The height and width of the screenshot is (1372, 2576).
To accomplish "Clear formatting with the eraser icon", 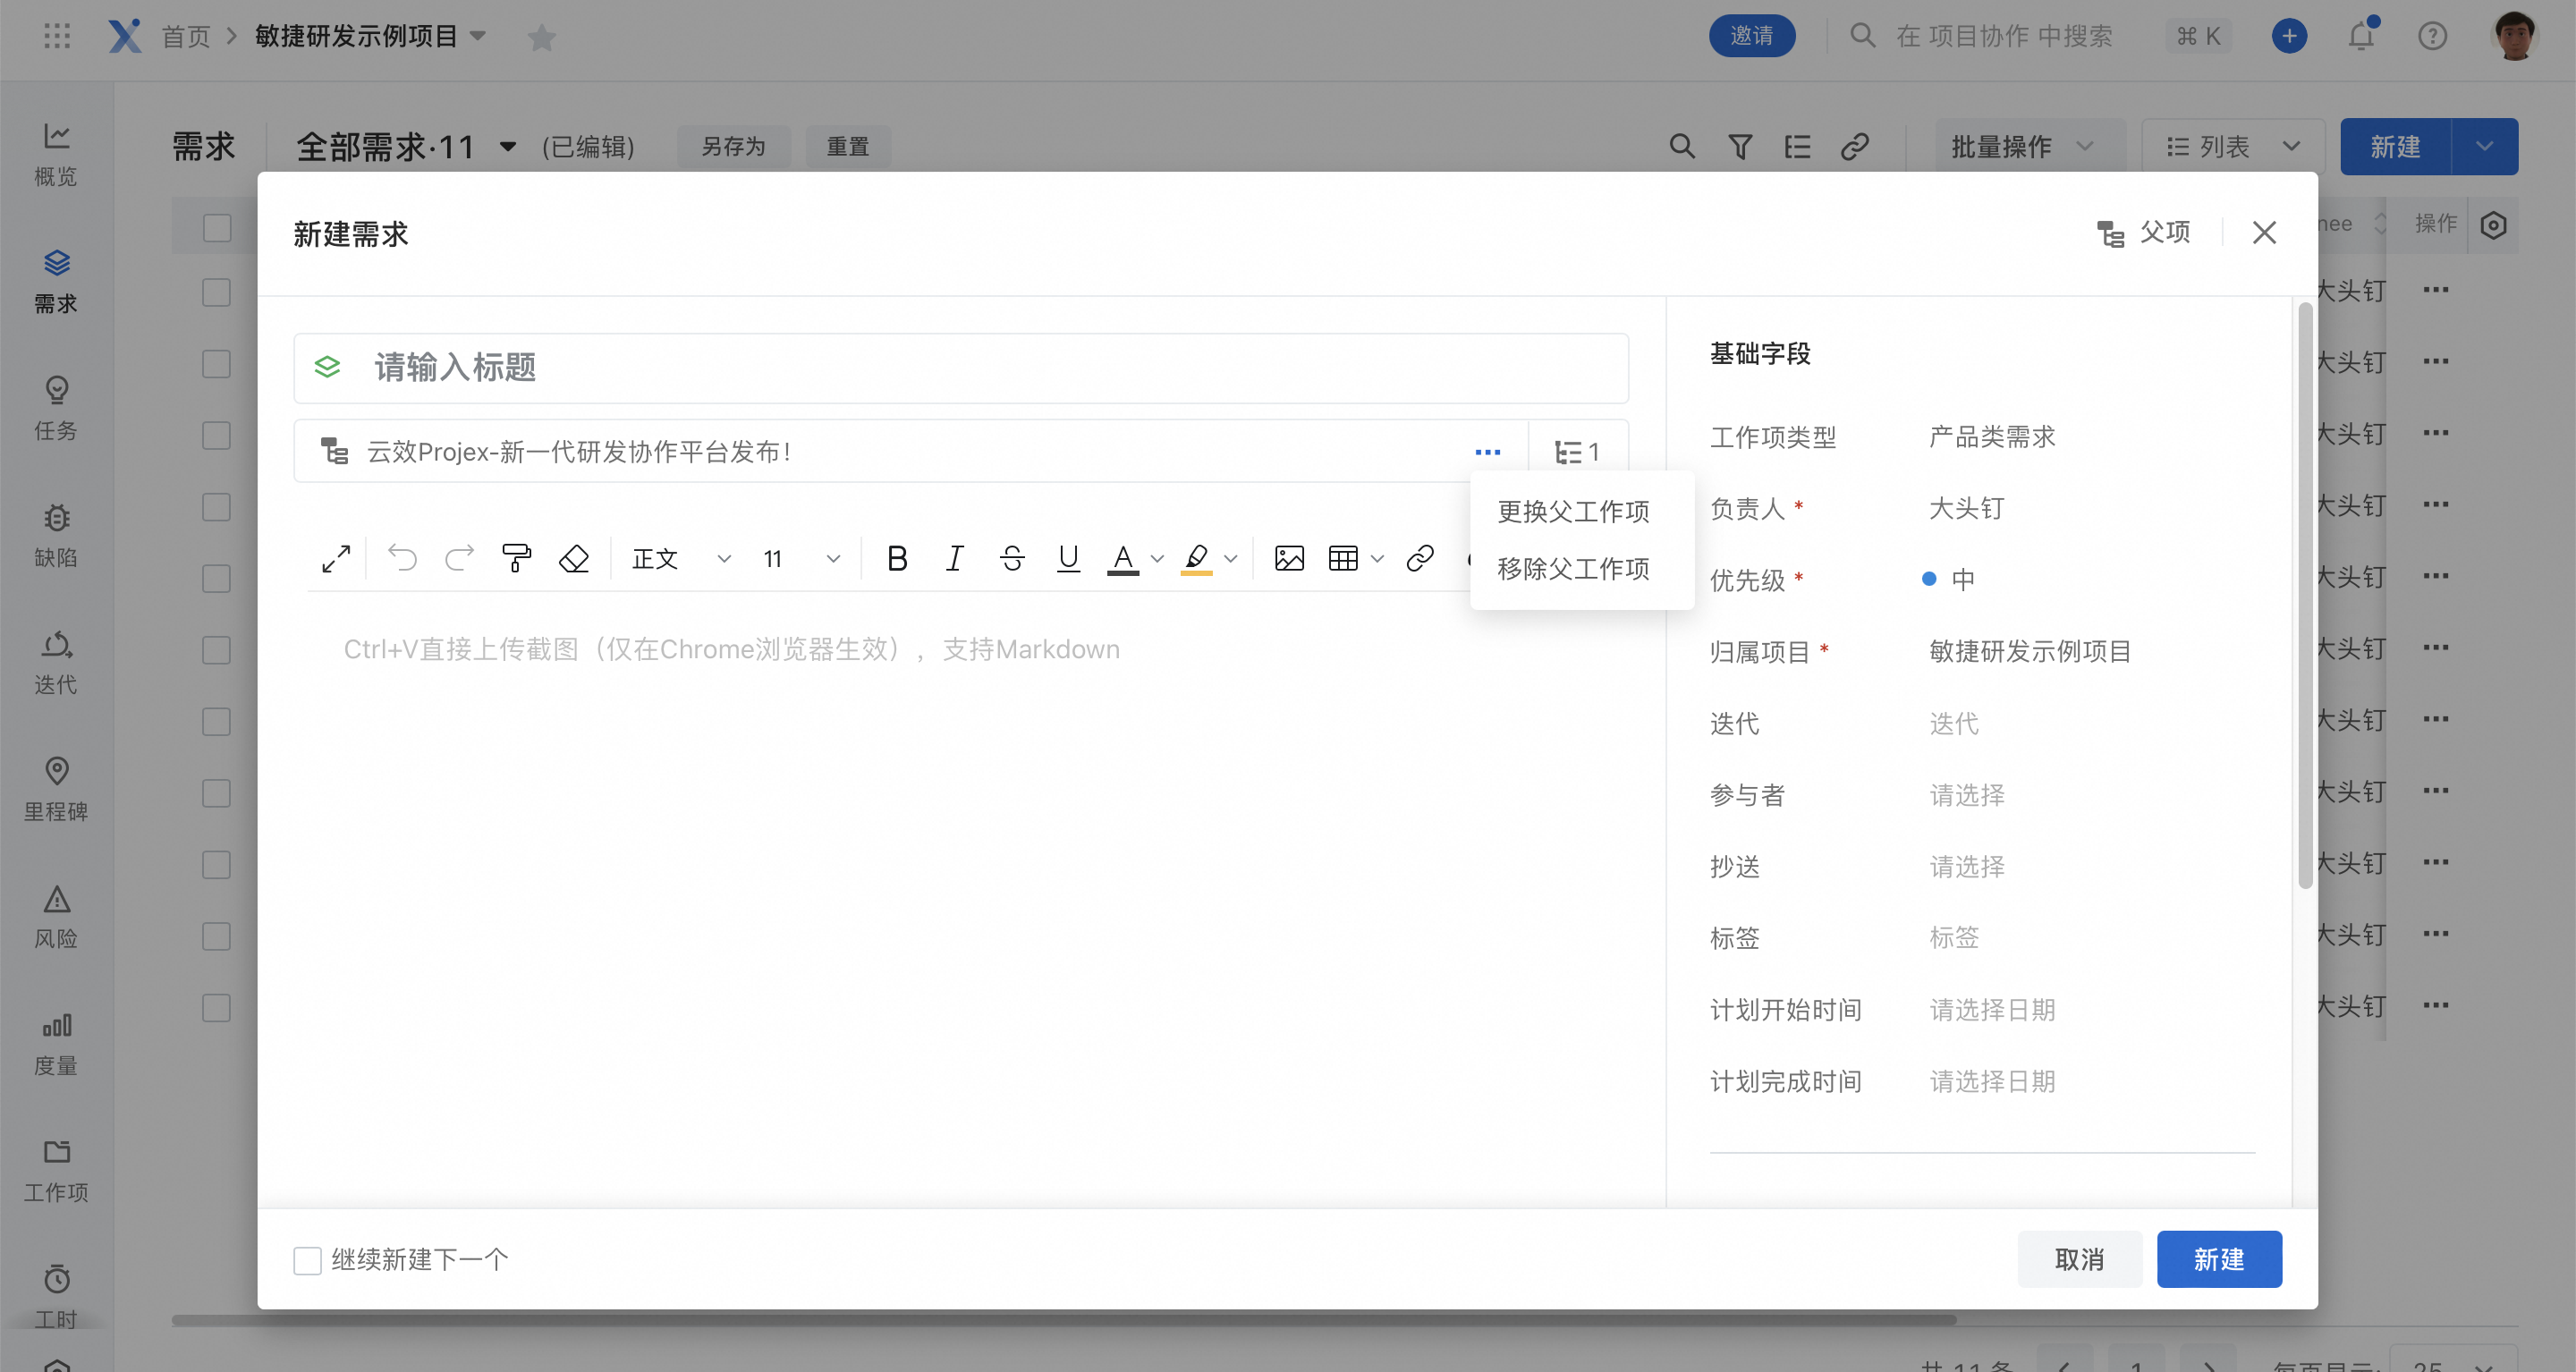I will tap(574, 558).
